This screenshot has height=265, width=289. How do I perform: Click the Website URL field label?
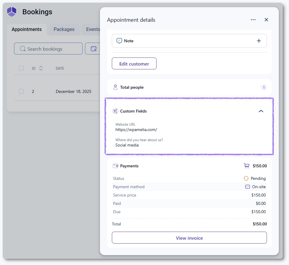tap(125, 124)
